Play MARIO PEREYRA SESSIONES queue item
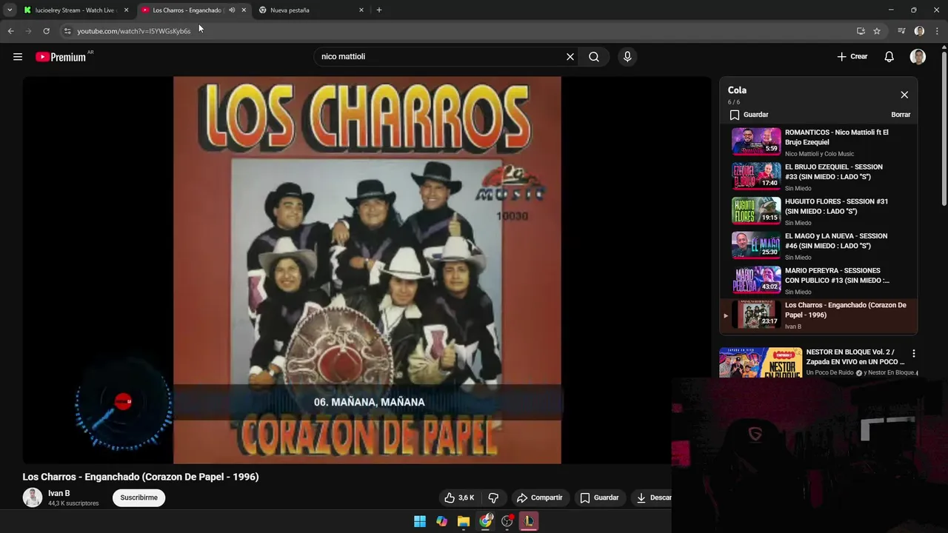 (x=818, y=281)
